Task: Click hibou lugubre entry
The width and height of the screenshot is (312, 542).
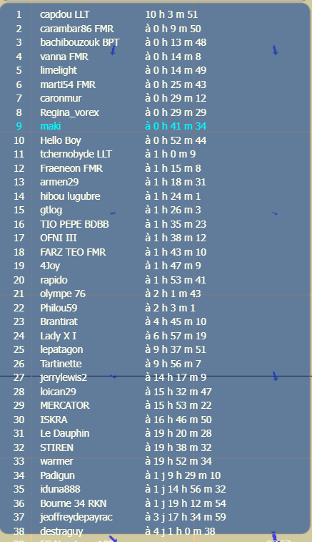Action: (70, 196)
